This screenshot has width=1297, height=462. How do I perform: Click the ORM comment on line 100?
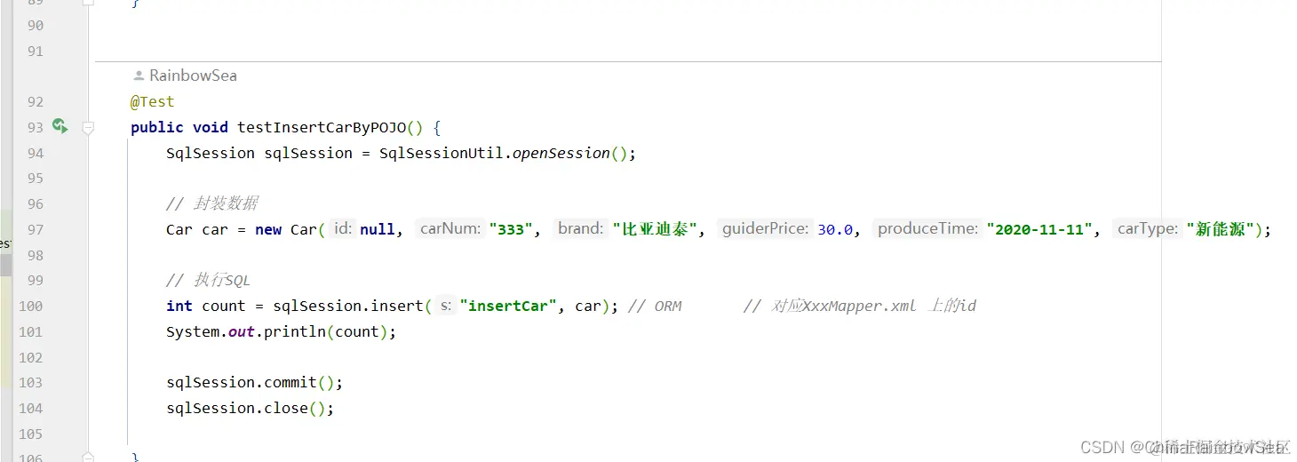pos(655,306)
